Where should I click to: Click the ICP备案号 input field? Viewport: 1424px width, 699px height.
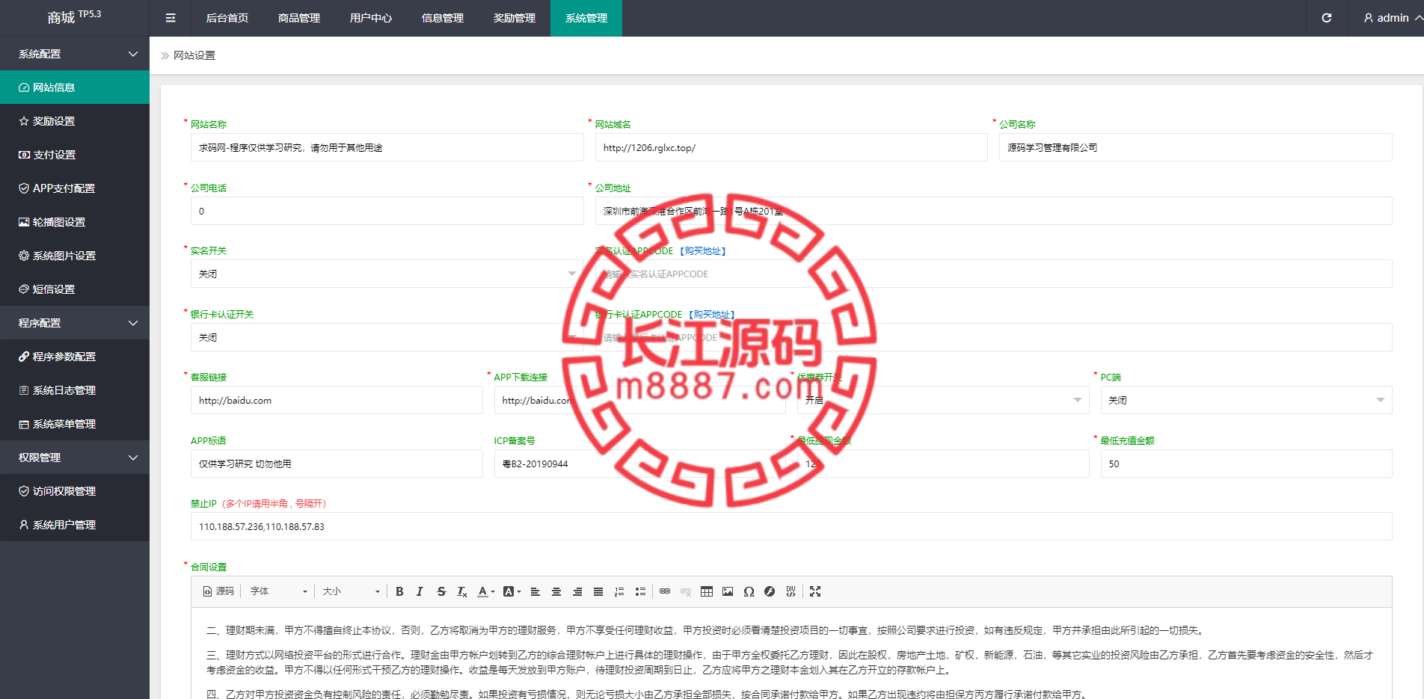point(639,464)
